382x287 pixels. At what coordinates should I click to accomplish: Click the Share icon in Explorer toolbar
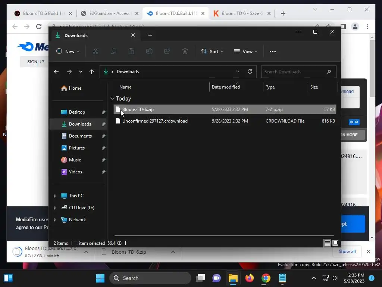(x=167, y=51)
